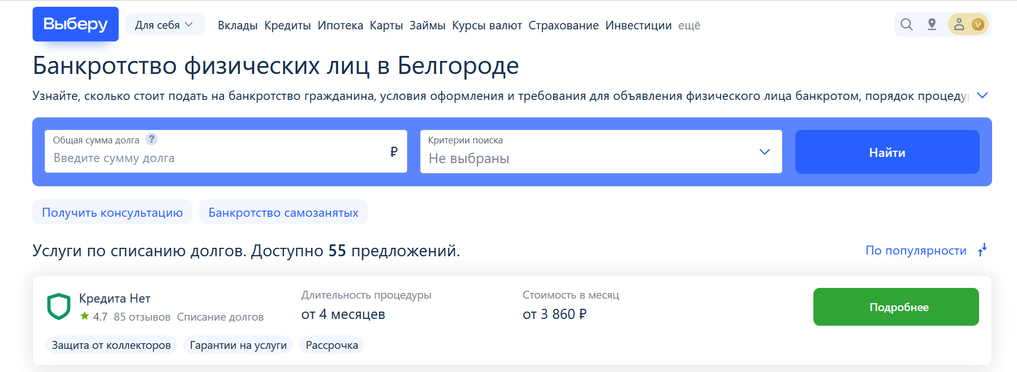The image size is (1017, 372).
Task: Show more sections via ещё
Action: 690,25
